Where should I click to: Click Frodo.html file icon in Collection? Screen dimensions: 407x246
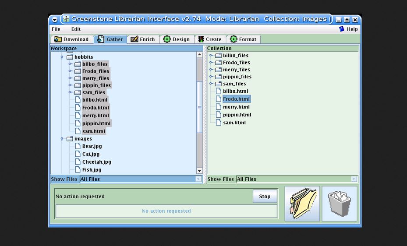coord(219,99)
